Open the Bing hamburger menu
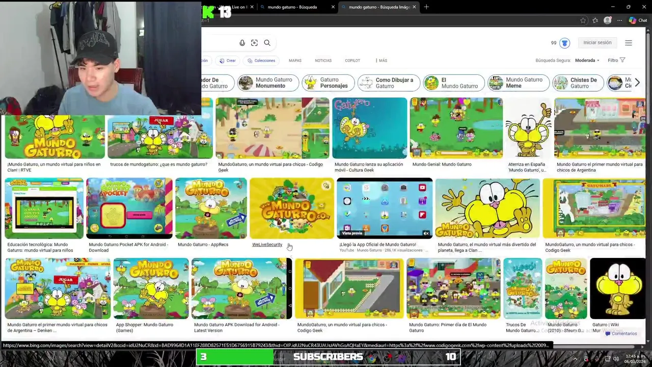Viewport: 652px width, 367px height. click(629, 43)
